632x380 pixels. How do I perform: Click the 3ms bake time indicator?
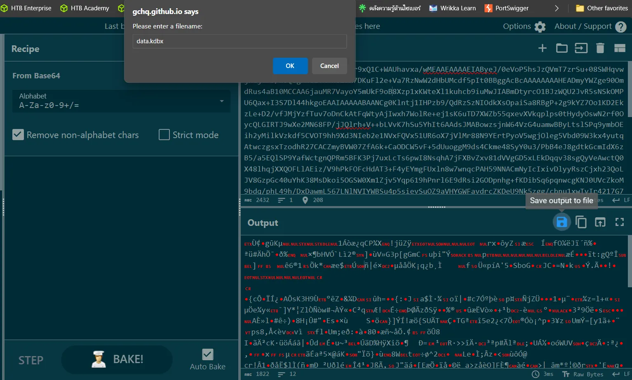point(543,374)
